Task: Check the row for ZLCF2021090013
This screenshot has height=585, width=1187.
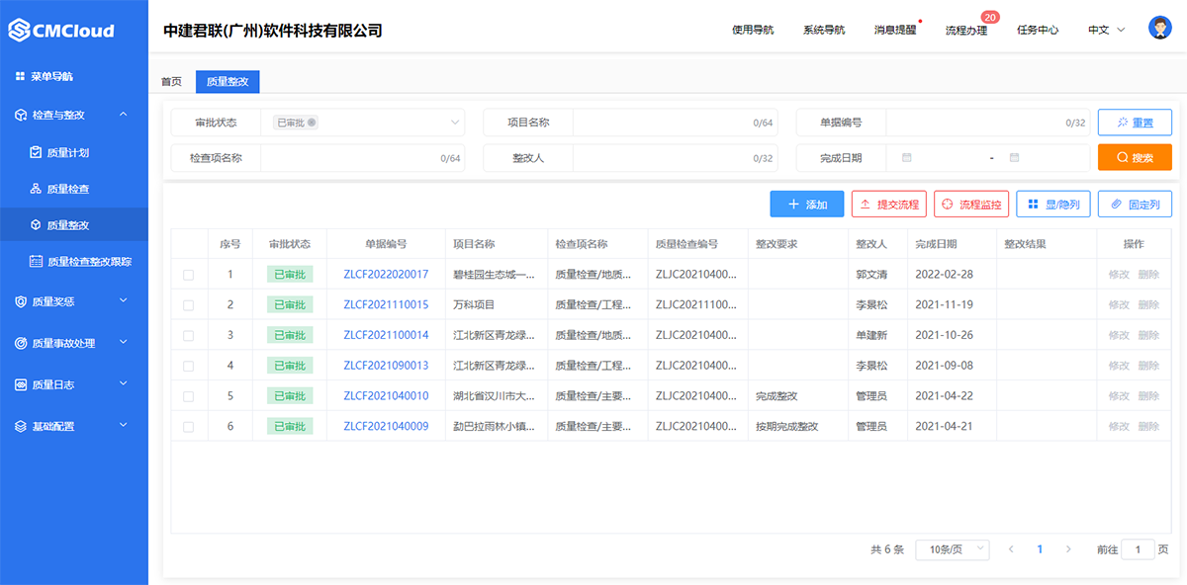Action: pyautogui.click(x=189, y=366)
